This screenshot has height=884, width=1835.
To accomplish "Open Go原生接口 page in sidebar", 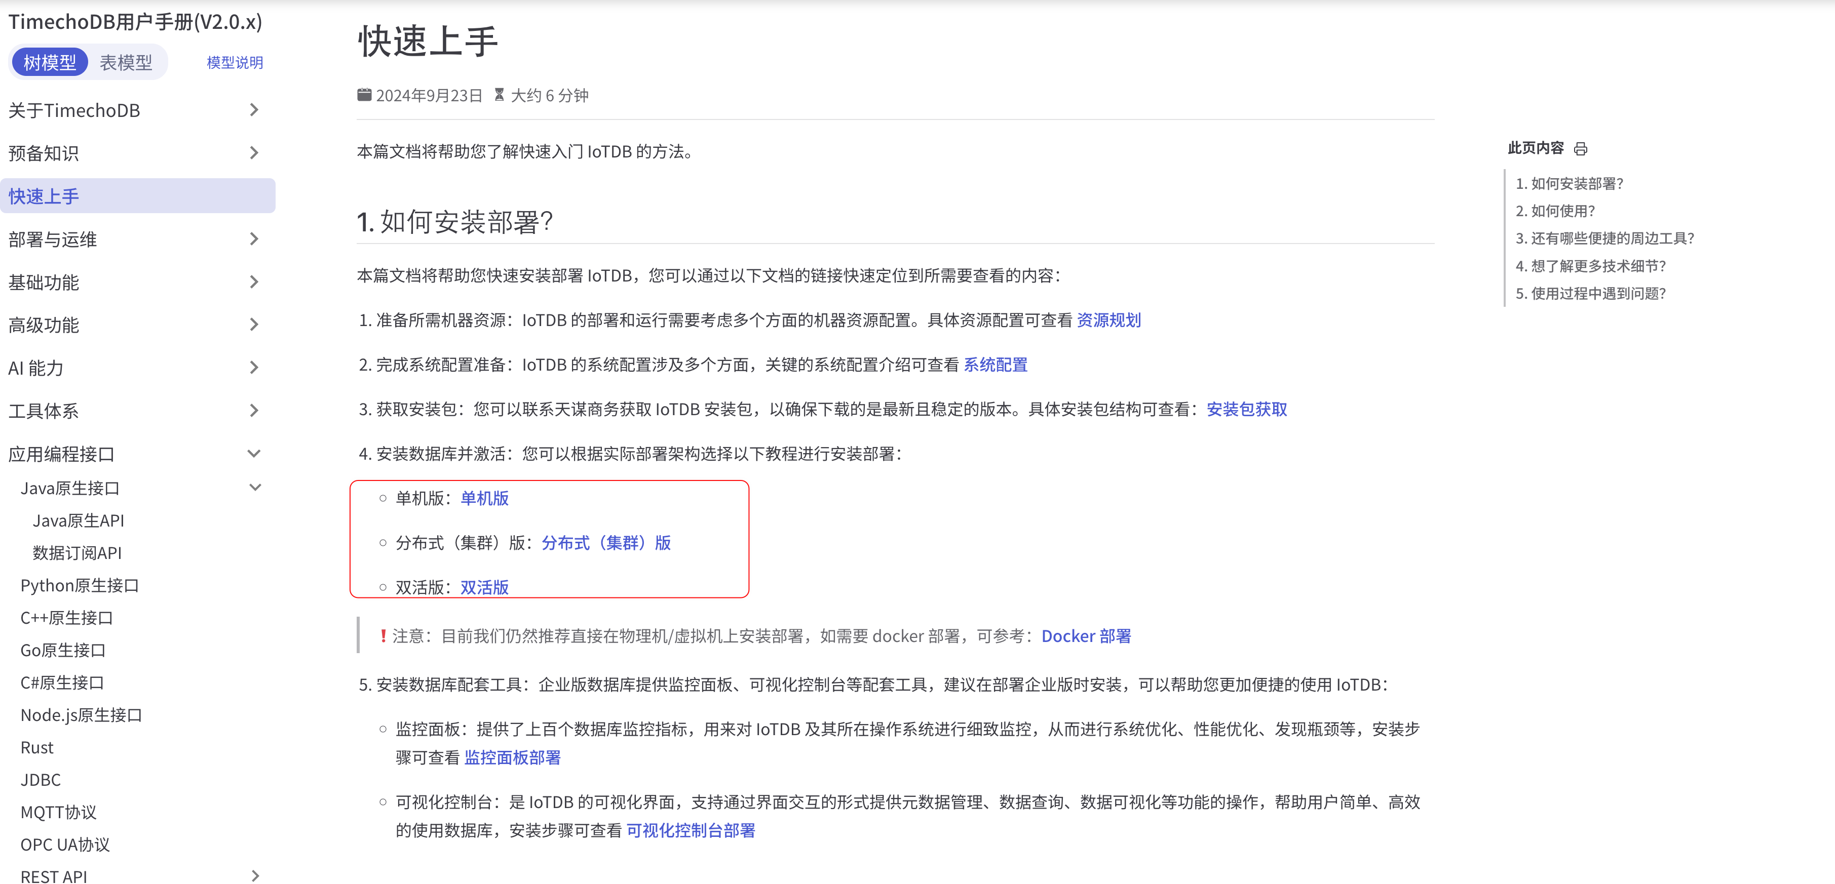I will click(63, 650).
